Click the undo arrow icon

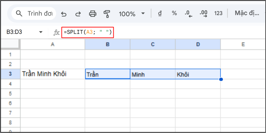click(64, 14)
